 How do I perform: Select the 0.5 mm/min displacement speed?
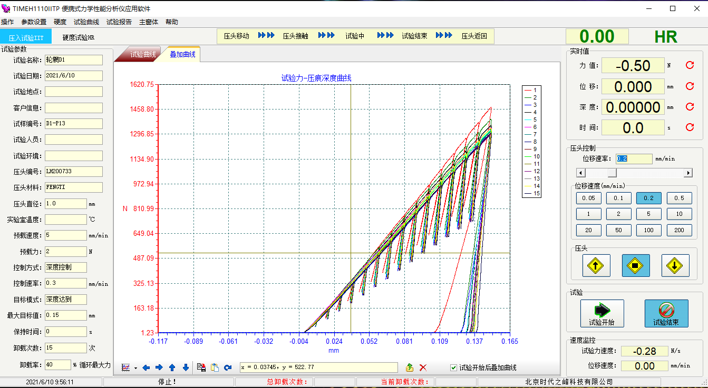pyautogui.click(x=679, y=198)
